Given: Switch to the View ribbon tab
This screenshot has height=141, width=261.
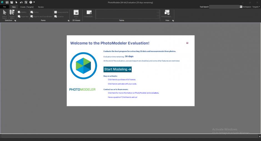Looking at the screenshot, I should coord(14,7).
